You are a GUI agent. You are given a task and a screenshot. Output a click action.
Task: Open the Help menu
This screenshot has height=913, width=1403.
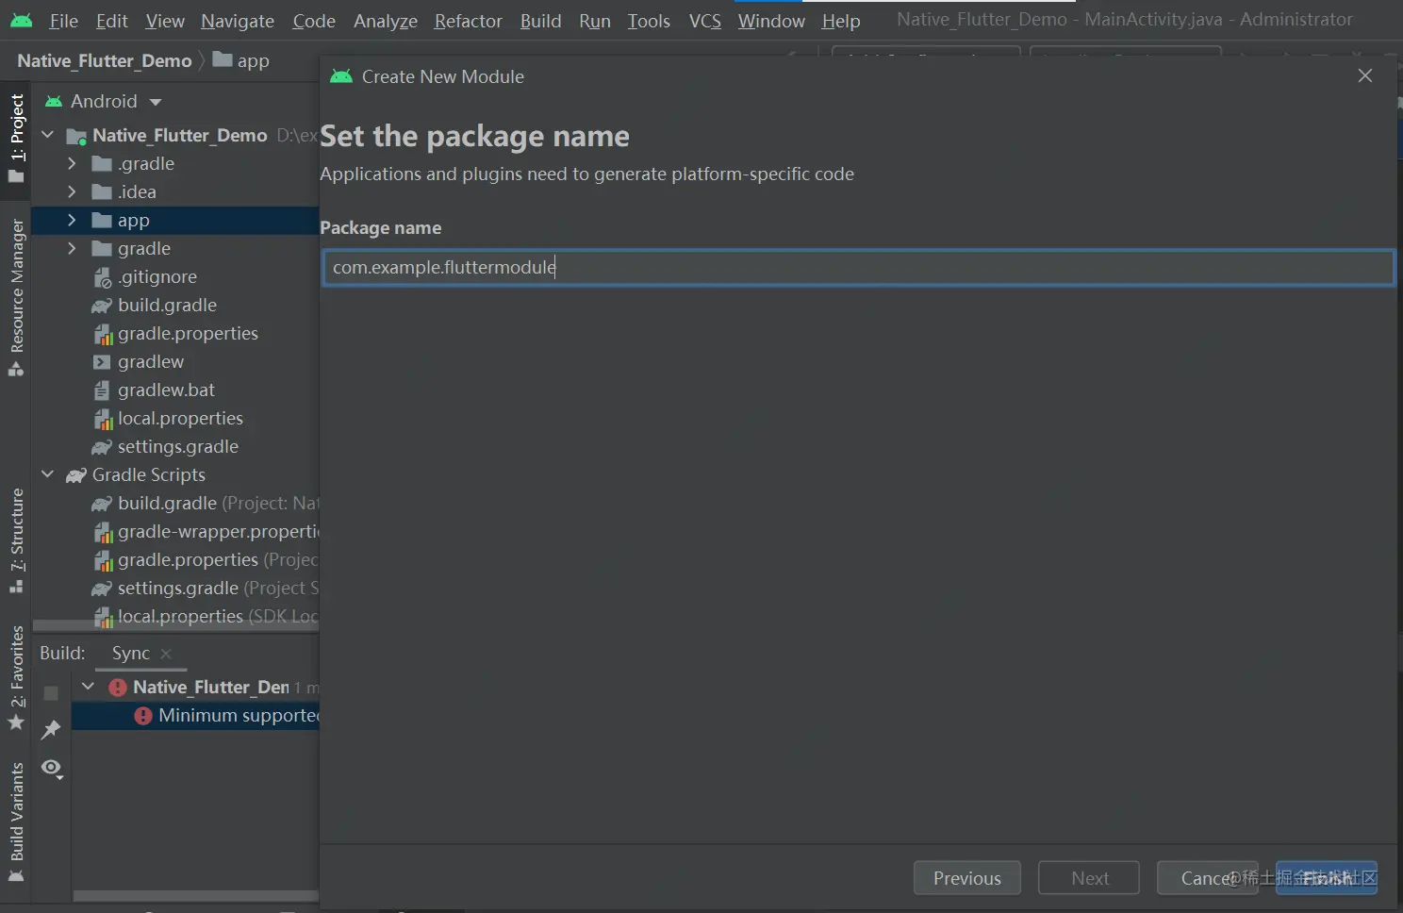(840, 21)
